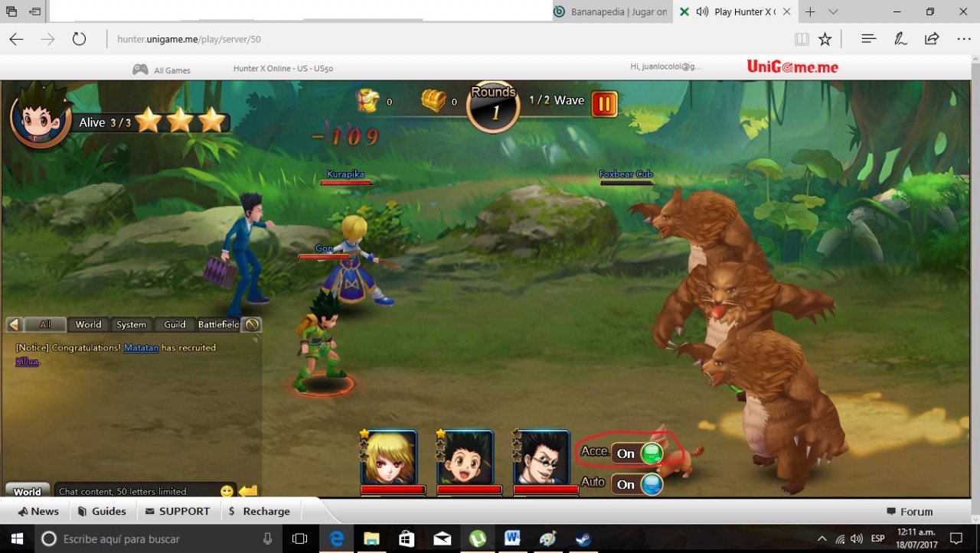Open the reading view book icon
Image resolution: width=980 pixels, height=553 pixels.
802,39
